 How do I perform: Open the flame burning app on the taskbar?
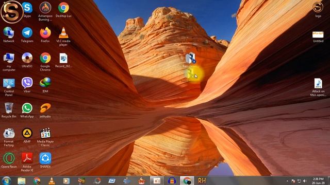pyautogui.click(x=142, y=180)
